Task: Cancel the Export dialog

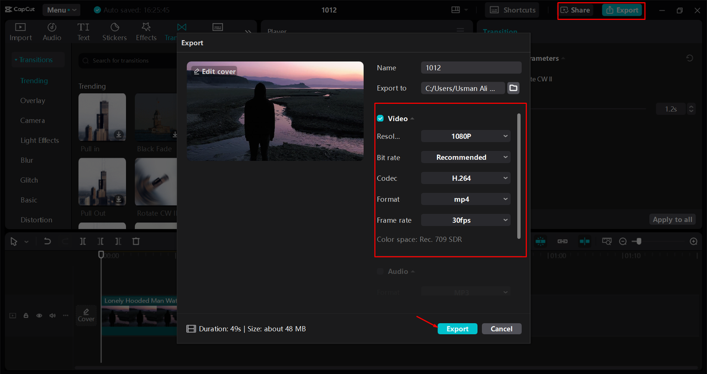Action: pos(502,329)
